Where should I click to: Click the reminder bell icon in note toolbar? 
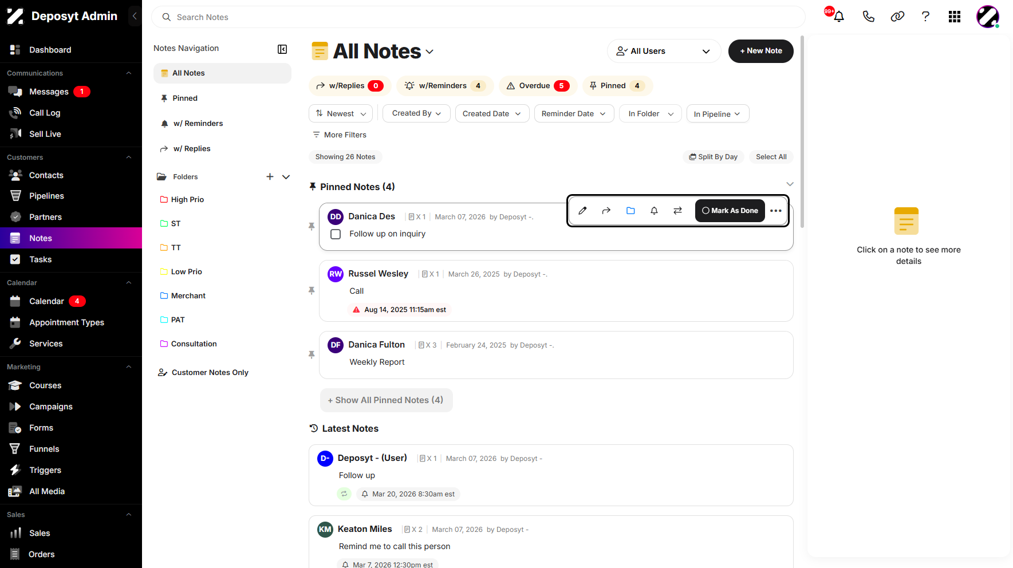tap(654, 211)
